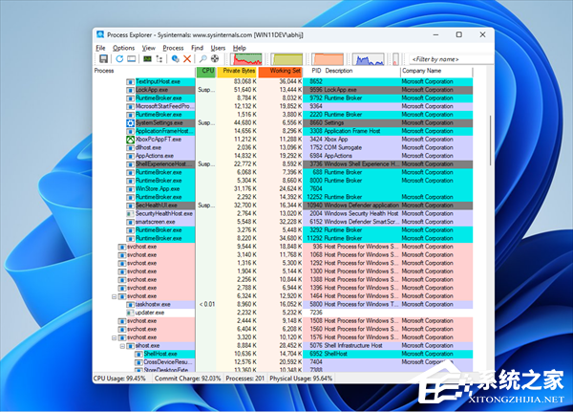Screen dimensions: 573x412
Task: Collapse the svchost.exe node with PID 1464
Action: coord(114,296)
